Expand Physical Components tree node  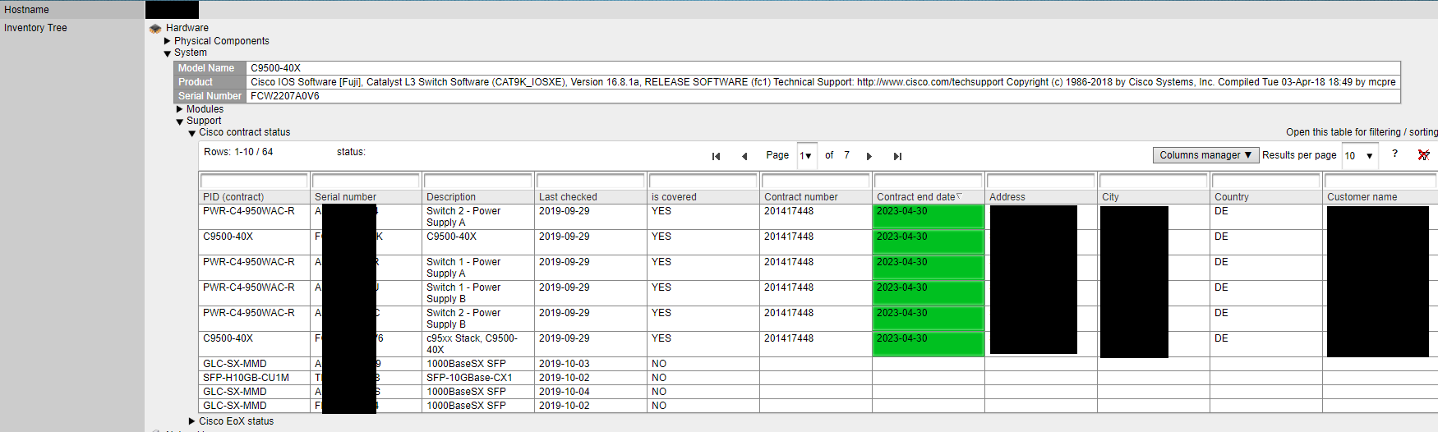[x=168, y=41]
